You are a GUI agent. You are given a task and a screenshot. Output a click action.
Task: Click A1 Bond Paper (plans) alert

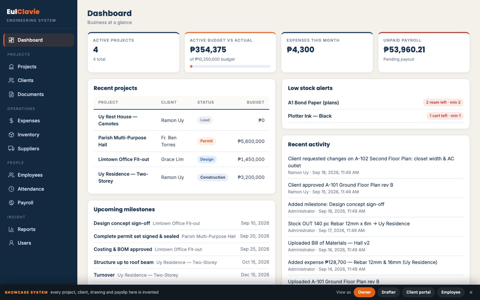point(314,103)
